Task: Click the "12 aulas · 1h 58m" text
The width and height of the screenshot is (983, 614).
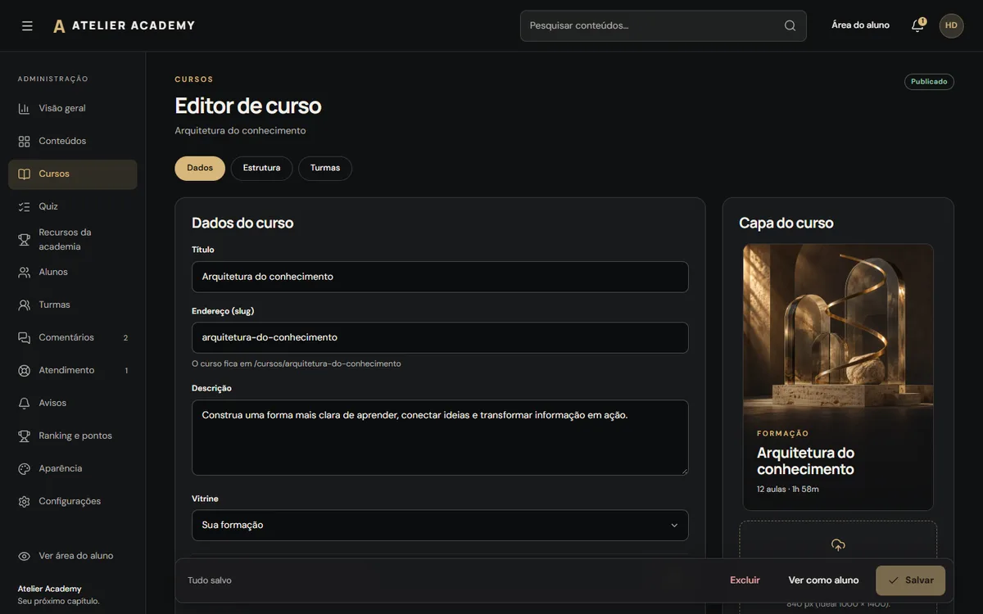Action: (x=788, y=490)
